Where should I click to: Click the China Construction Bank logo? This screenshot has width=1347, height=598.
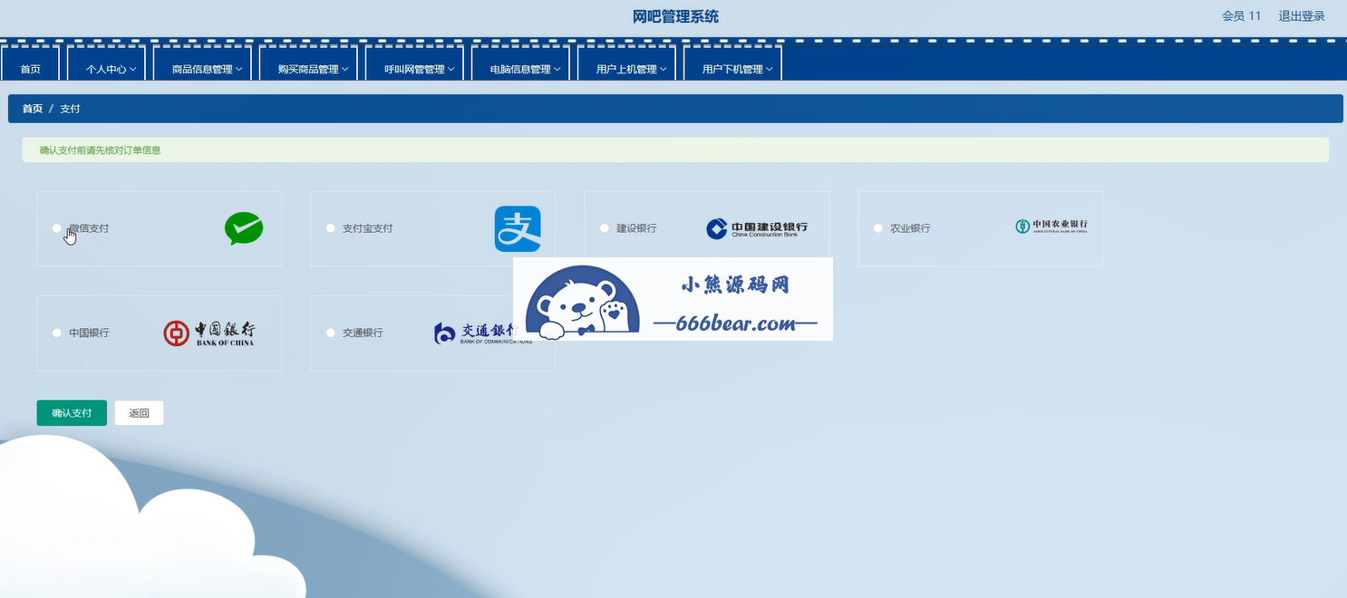757,228
